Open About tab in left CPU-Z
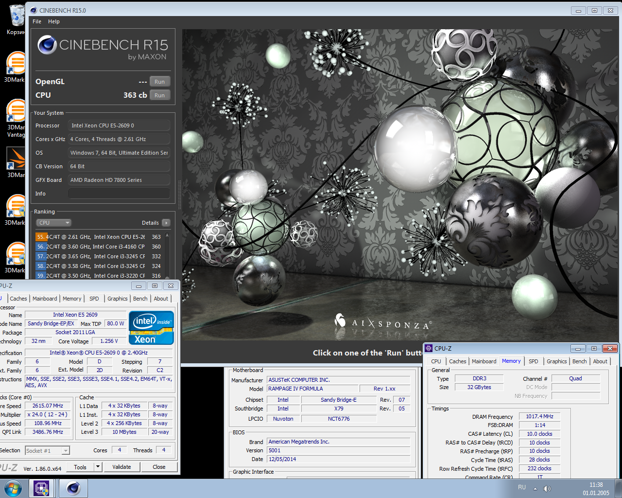The width and height of the screenshot is (622, 498). (161, 299)
